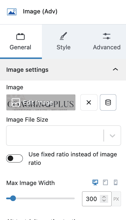
Task: Click the Image (Adv) block icon
Action: coord(12,12)
